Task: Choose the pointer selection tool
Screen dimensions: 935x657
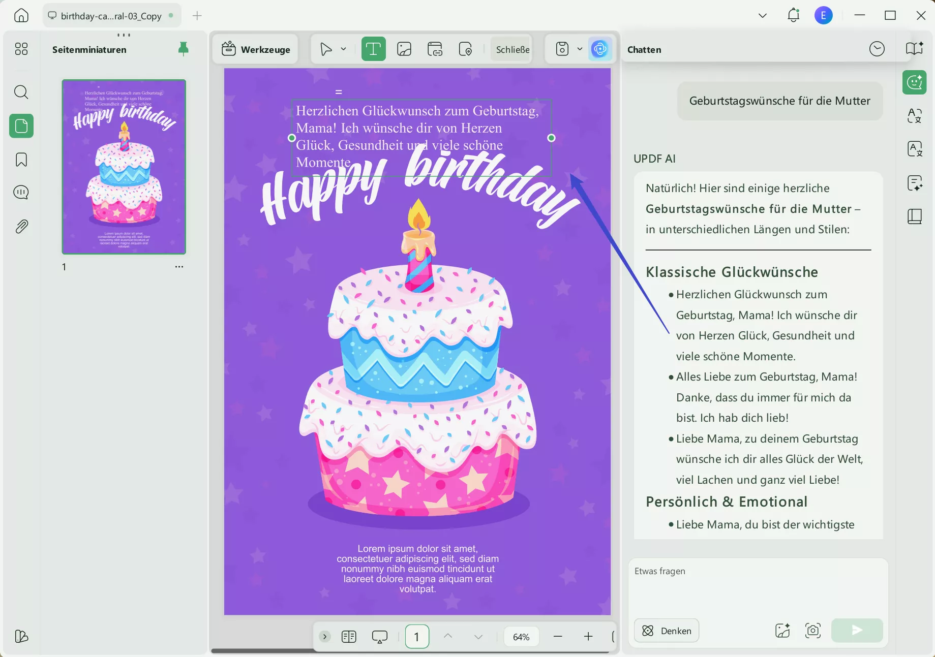Action: tap(326, 49)
